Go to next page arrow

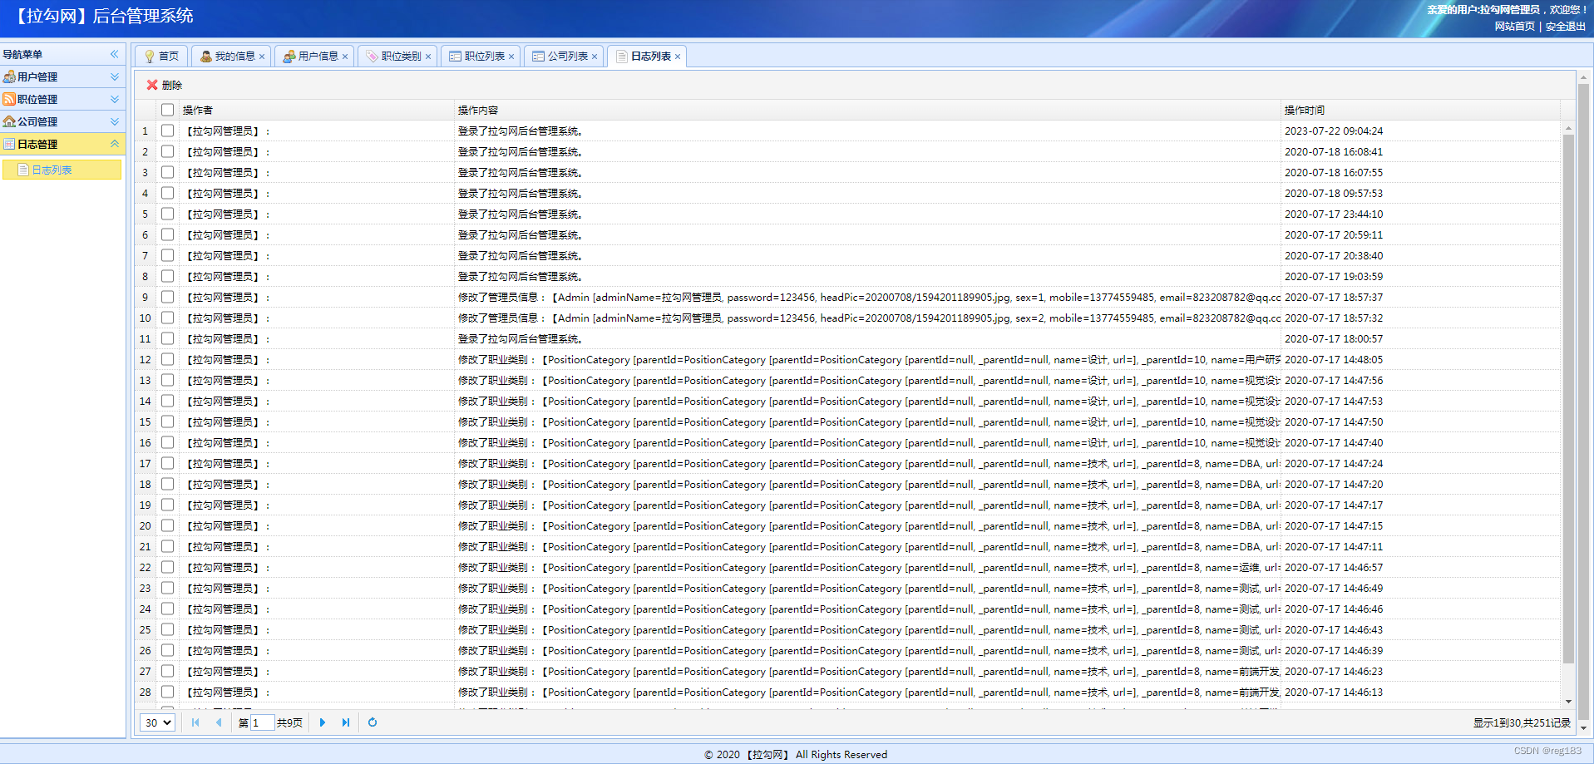(323, 722)
